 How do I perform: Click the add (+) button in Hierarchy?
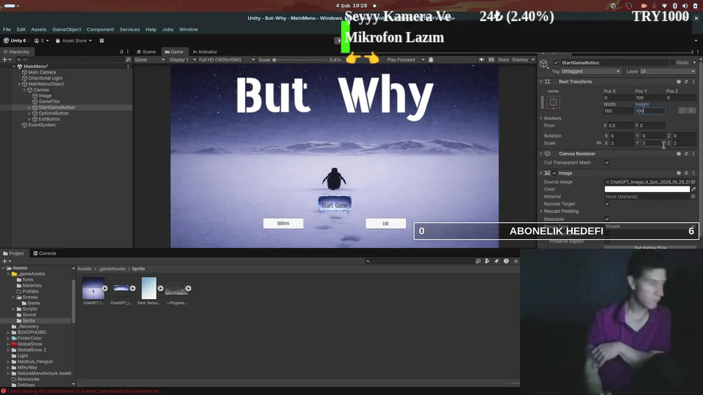point(4,59)
